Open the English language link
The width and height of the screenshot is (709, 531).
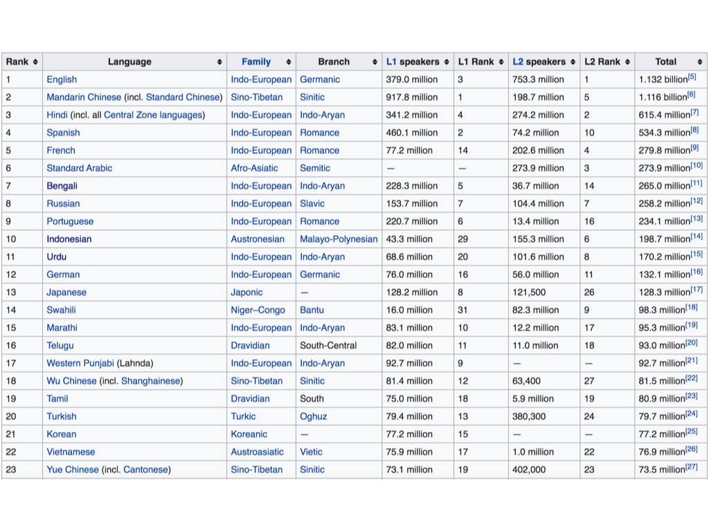(62, 80)
